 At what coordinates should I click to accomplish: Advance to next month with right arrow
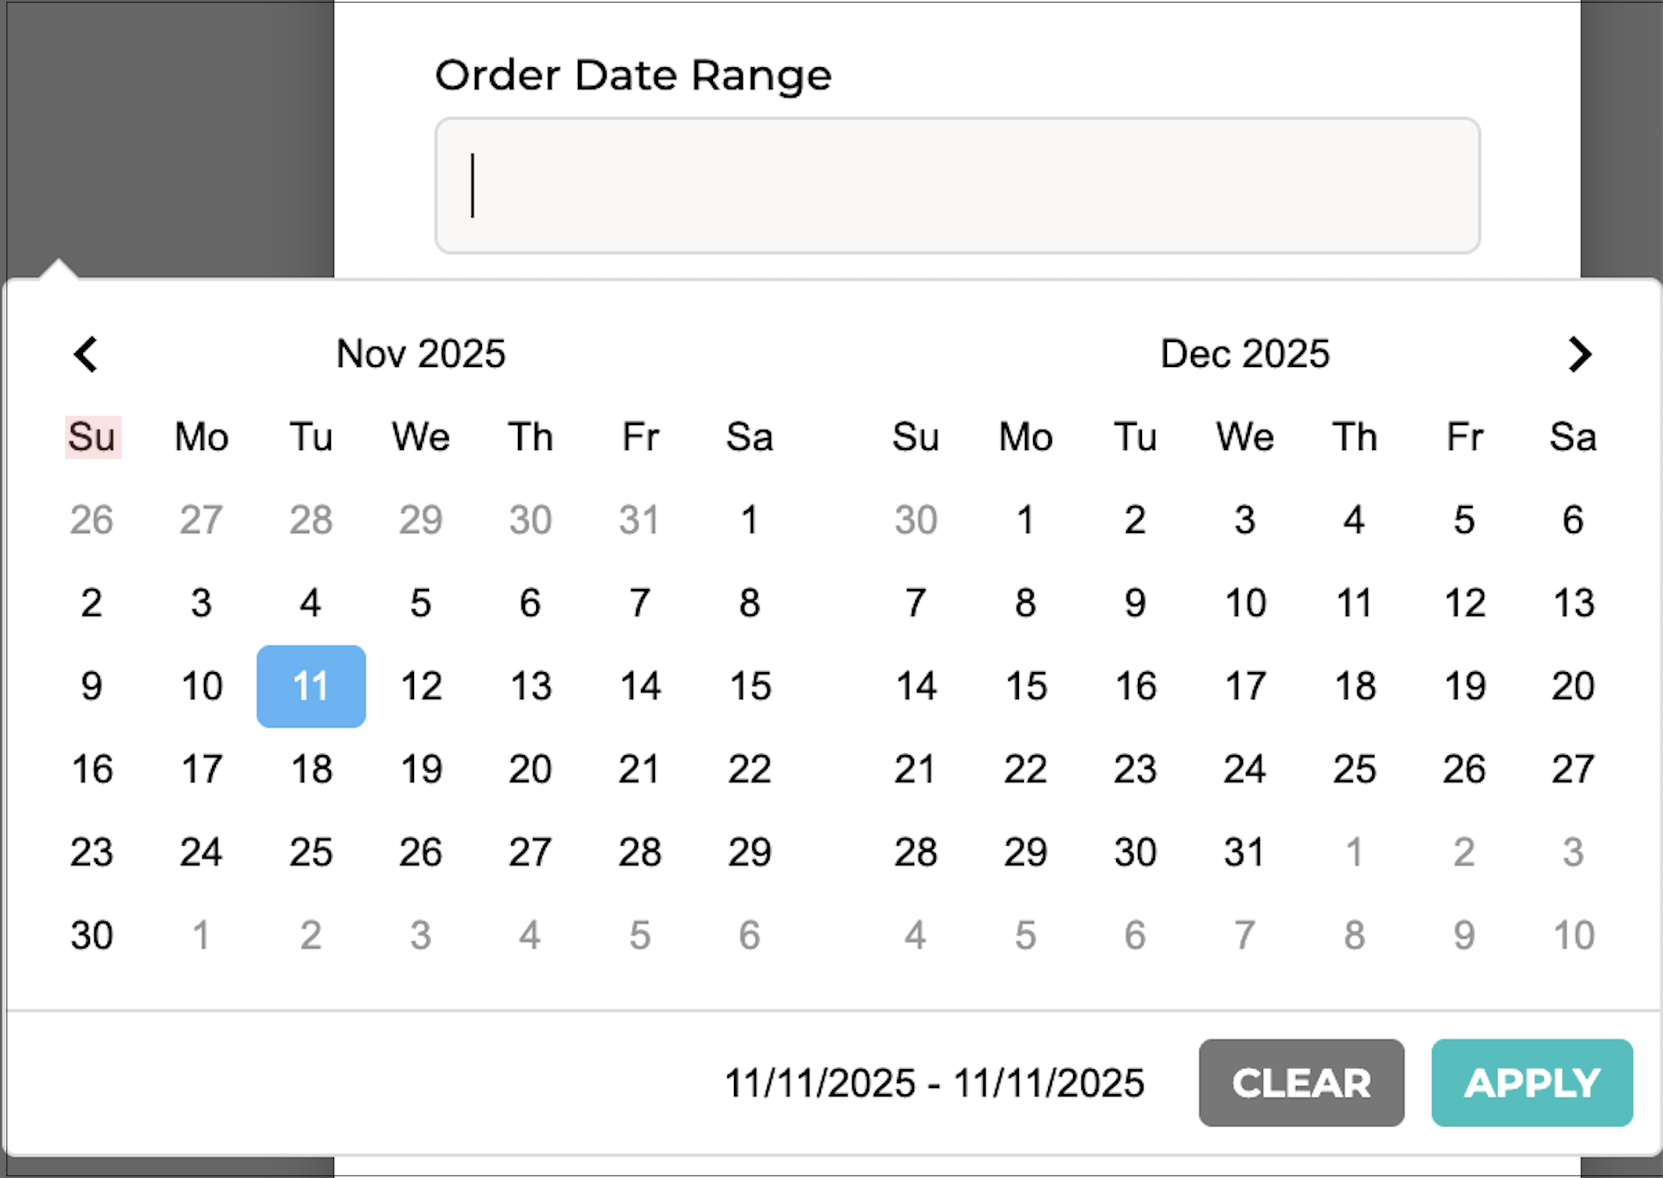click(x=1579, y=354)
